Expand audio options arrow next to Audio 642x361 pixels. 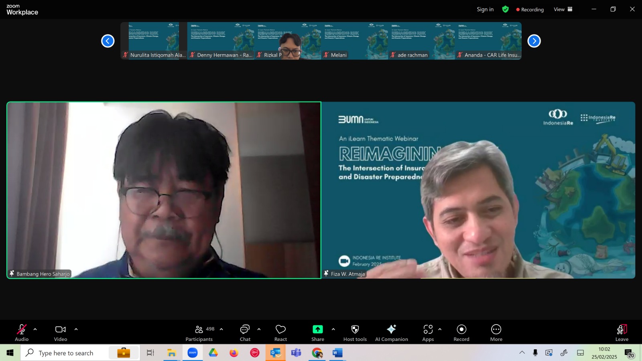coord(35,329)
